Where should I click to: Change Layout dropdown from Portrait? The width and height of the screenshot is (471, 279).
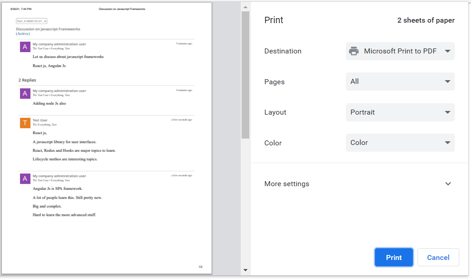coord(400,112)
